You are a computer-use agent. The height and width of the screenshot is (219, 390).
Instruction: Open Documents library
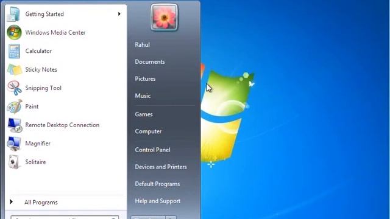pos(150,62)
